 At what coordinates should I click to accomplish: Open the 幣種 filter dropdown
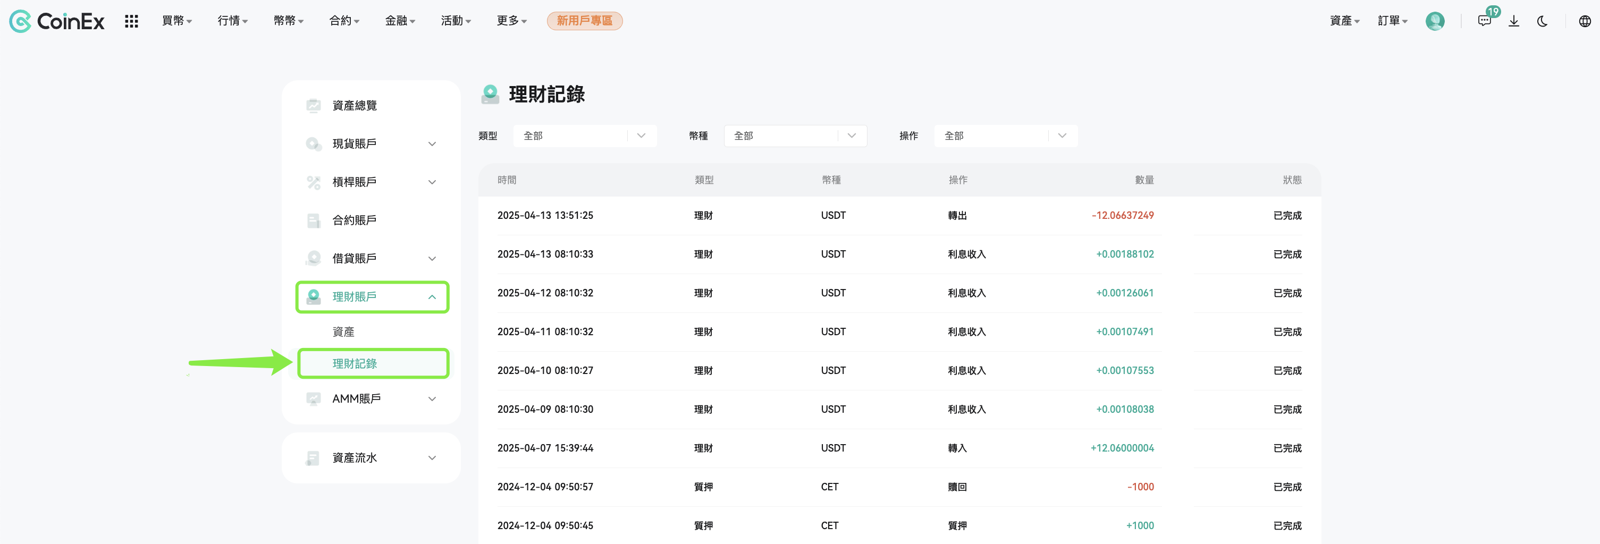coord(796,136)
